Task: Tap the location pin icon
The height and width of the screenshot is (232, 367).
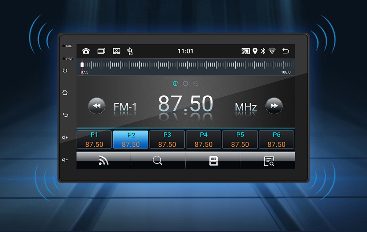Action: 255,51
